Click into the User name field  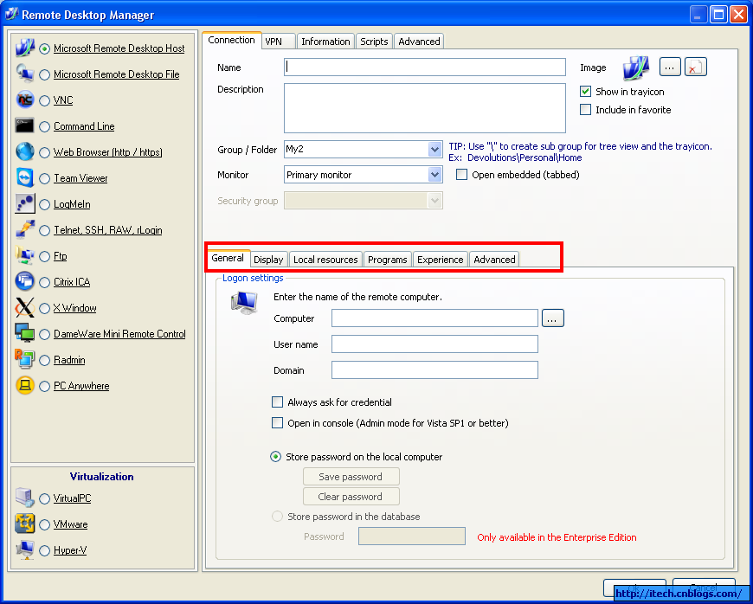(x=434, y=344)
